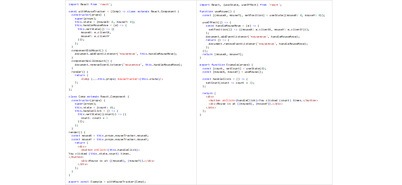Screen dimensions: 402x185
Task: Click the 'return [mouseX, mouseY];' line
Action: point(222,54)
